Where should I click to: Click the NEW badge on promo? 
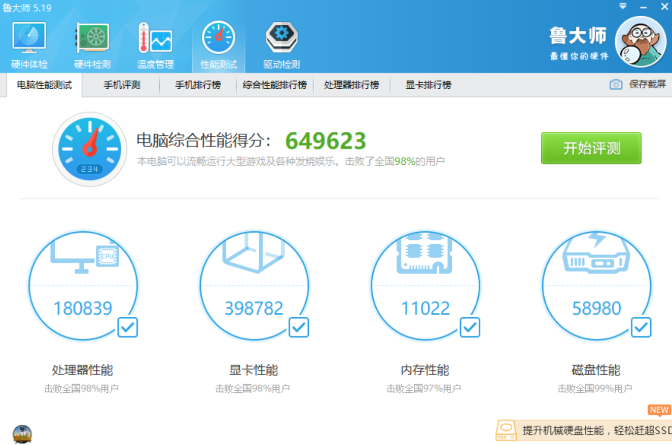[x=659, y=410]
